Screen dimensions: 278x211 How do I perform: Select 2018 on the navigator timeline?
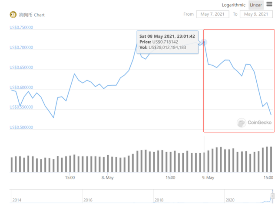[159, 200]
